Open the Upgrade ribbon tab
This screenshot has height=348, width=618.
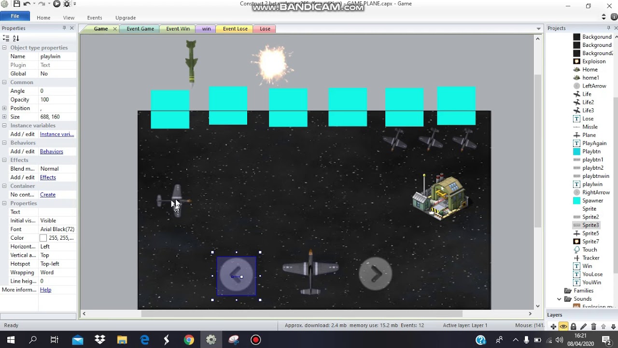pyautogui.click(x=126, y=18)
